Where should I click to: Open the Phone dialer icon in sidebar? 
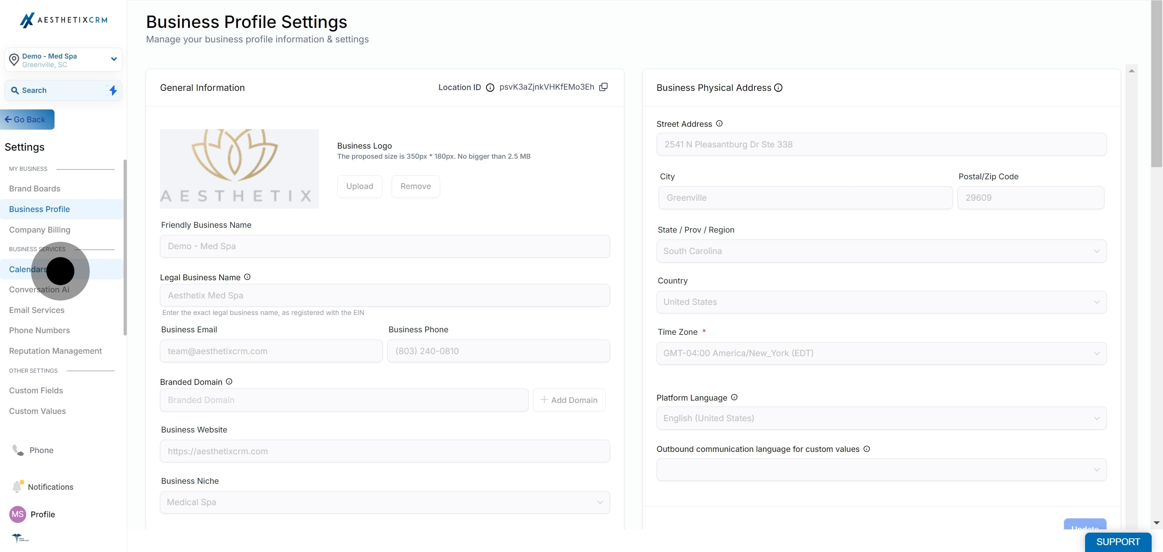18,450
